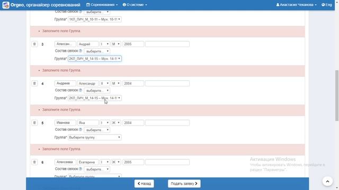This screenshot has width=339, height=190.
Task: Open Состав связок dropdown for participant 3
Action: pyautogui.click(x=97, y=51)
